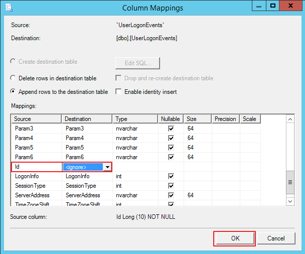This screenshot has width=305, height=254.
Task: Select the Param4 source cell
Action: pyautogui.click(x=37, y=138)
